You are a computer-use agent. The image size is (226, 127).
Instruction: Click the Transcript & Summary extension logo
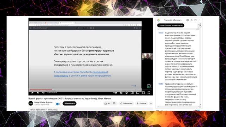(x=159, y=20)
